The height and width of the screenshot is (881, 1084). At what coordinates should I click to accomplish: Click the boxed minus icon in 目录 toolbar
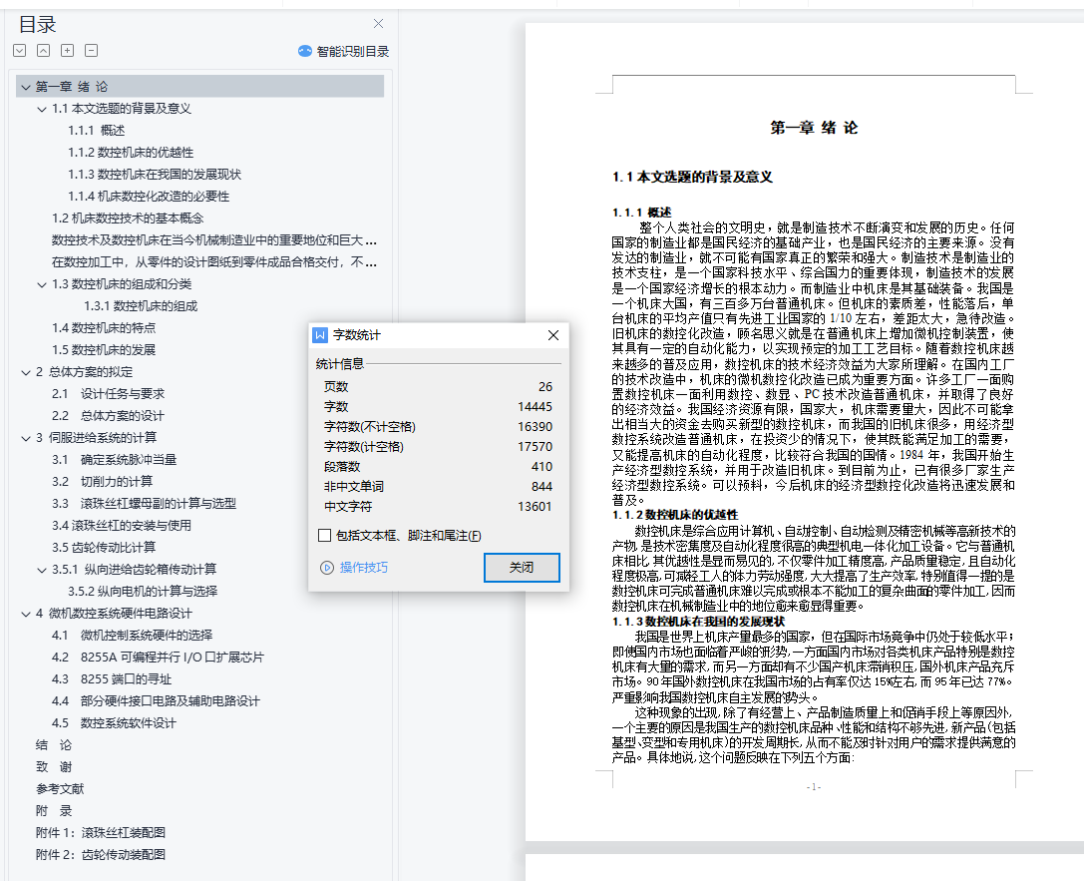click(92, 51)
